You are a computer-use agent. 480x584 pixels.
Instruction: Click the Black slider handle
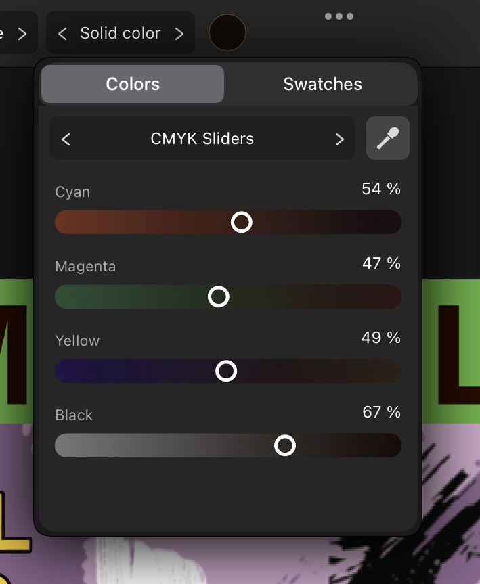pyautogui.click(x=285, y=445)
